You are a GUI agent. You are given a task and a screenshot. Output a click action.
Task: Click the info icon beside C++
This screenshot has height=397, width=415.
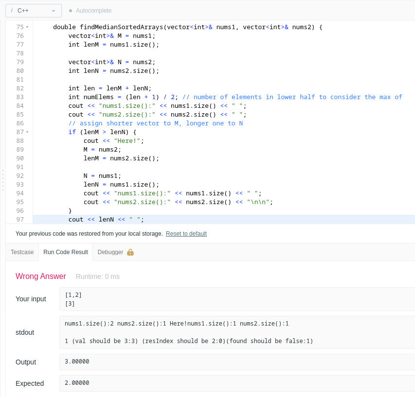pos(12,11)
